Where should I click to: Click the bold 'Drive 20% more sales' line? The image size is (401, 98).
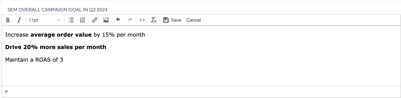(56, 47)
